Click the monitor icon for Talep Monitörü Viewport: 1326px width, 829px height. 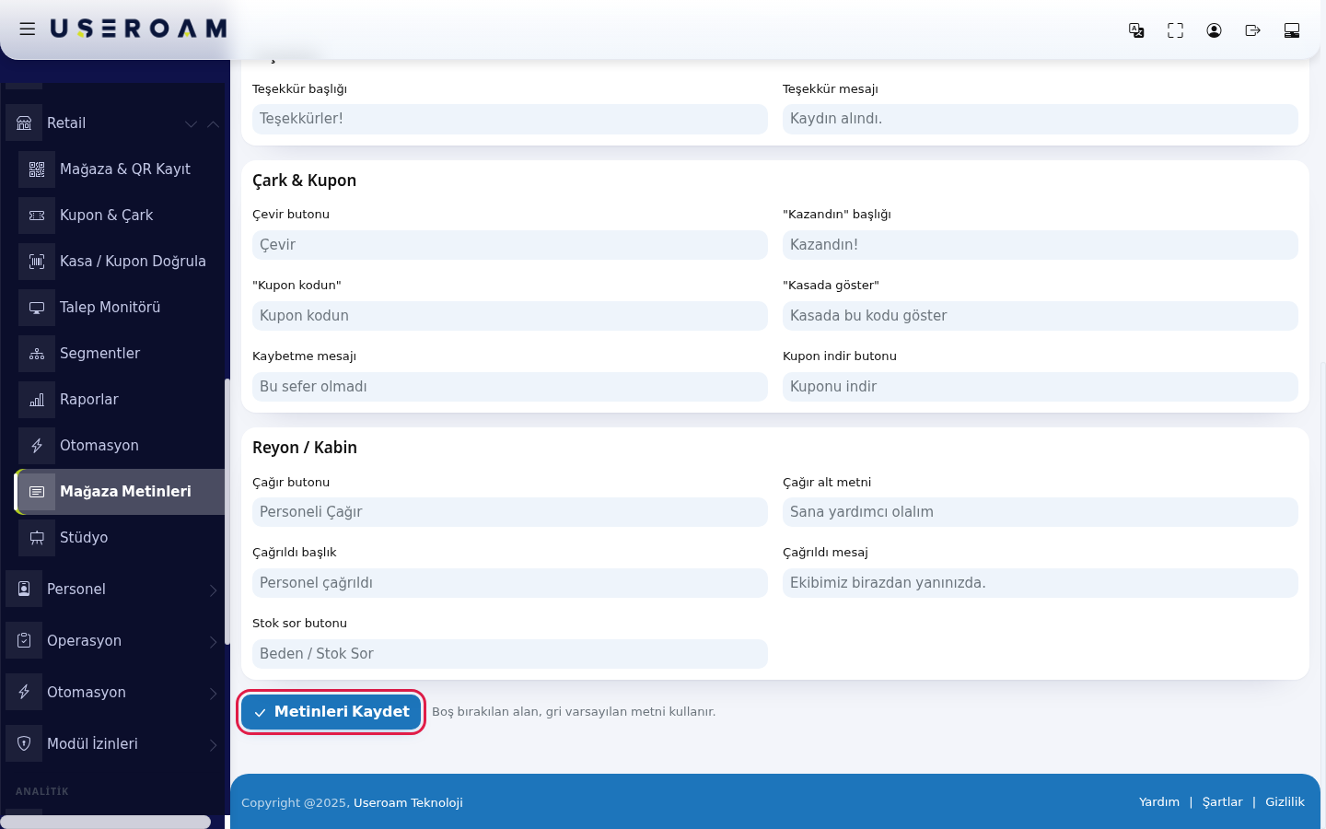pos(37,308)
